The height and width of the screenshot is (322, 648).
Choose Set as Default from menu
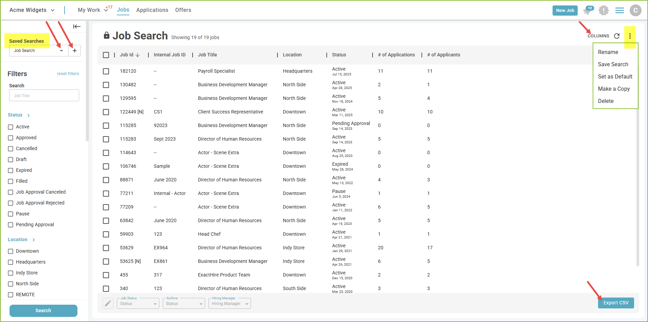[x=615, y=77]
